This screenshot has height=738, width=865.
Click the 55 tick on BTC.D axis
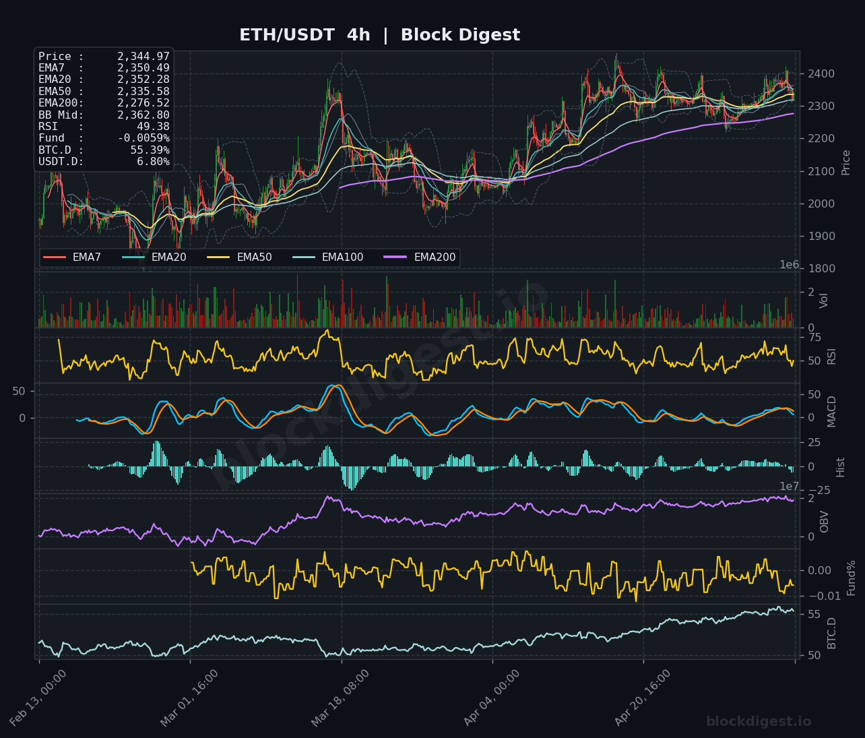pyautogui.click(x=814, y=614)
